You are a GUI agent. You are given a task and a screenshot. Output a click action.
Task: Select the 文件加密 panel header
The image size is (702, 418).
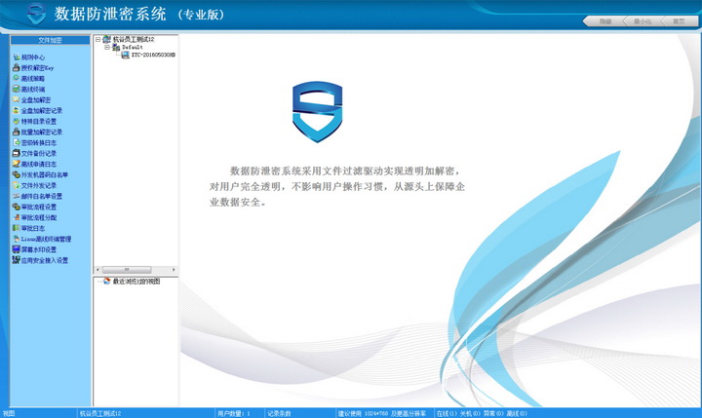pos(50,40)
